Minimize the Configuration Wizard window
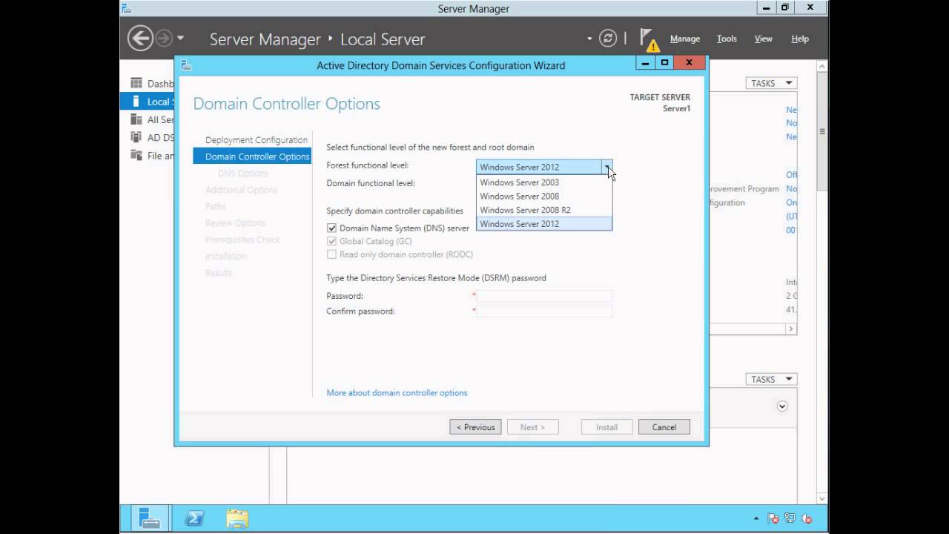The image size is (949, 534). [645, 63]
